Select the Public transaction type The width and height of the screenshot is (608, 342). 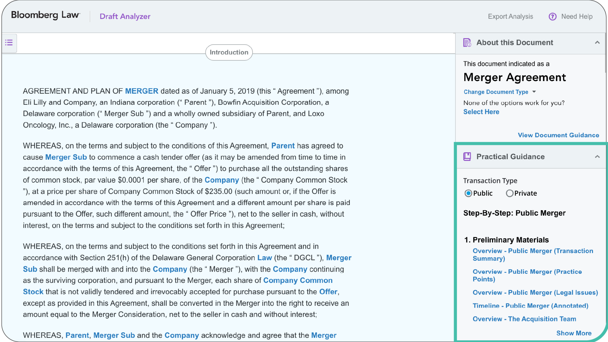468,193
